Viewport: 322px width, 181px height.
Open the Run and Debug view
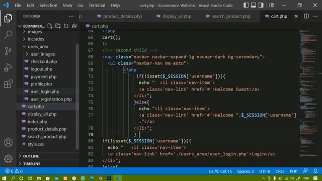pos(8,67)
